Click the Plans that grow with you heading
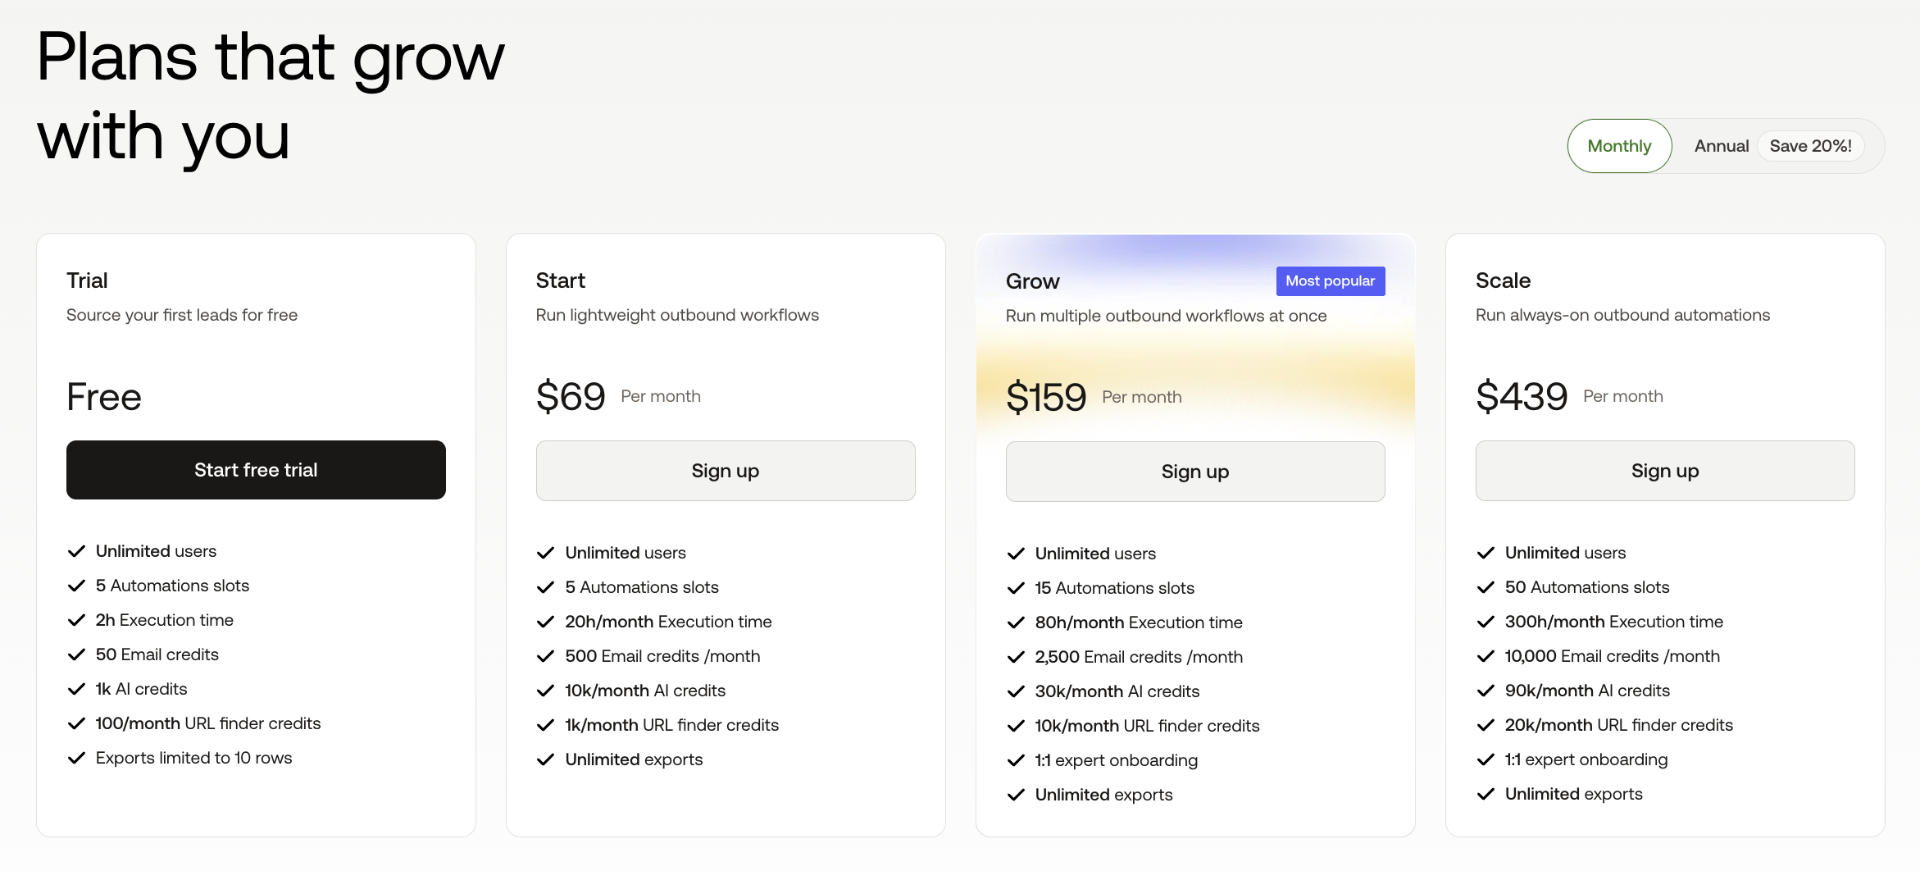The image size is (1920, 871). pos(271,96)
